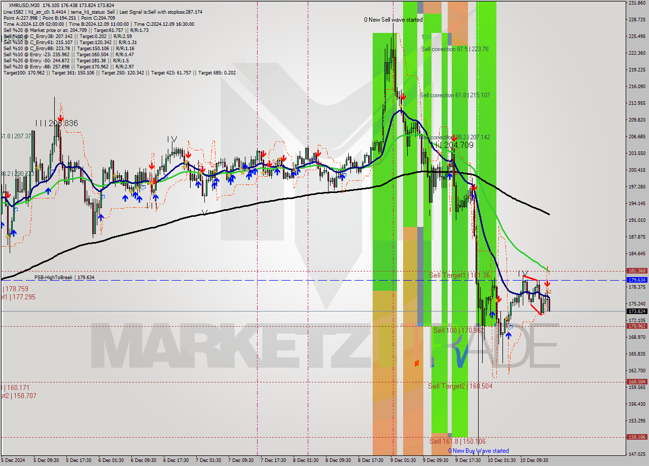649x466 pixels.
Task: Click the 147.025 price axis label
Action: point(637,454)
